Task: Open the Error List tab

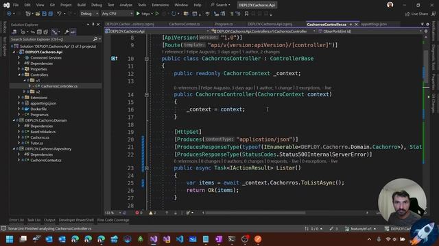Action: [16, 220]
